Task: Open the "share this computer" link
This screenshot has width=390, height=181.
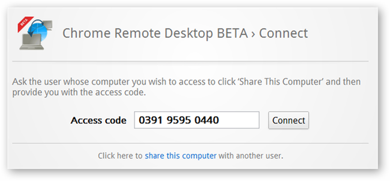Action: pos(181,156)
